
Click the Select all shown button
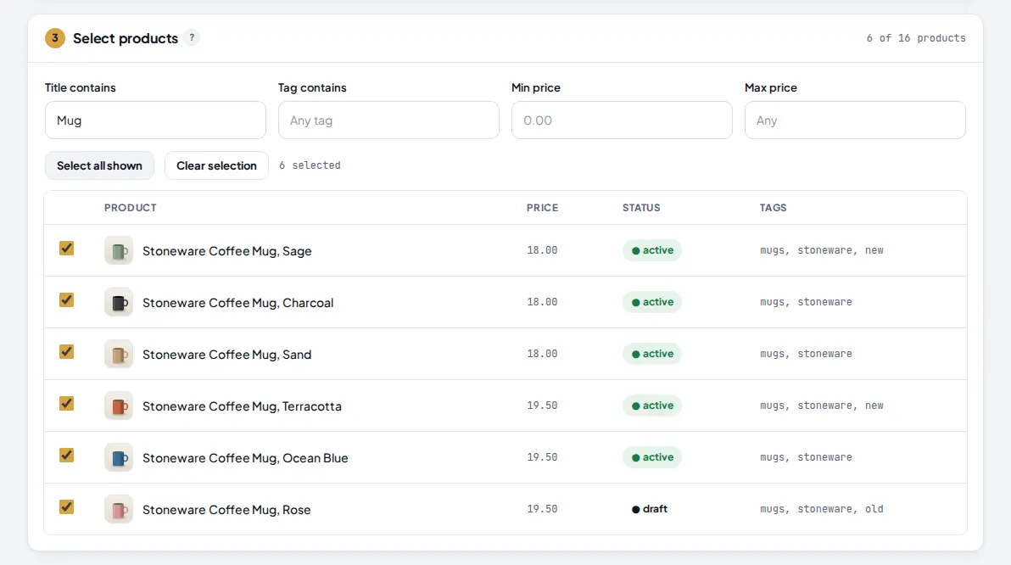(x=99, y=165)
